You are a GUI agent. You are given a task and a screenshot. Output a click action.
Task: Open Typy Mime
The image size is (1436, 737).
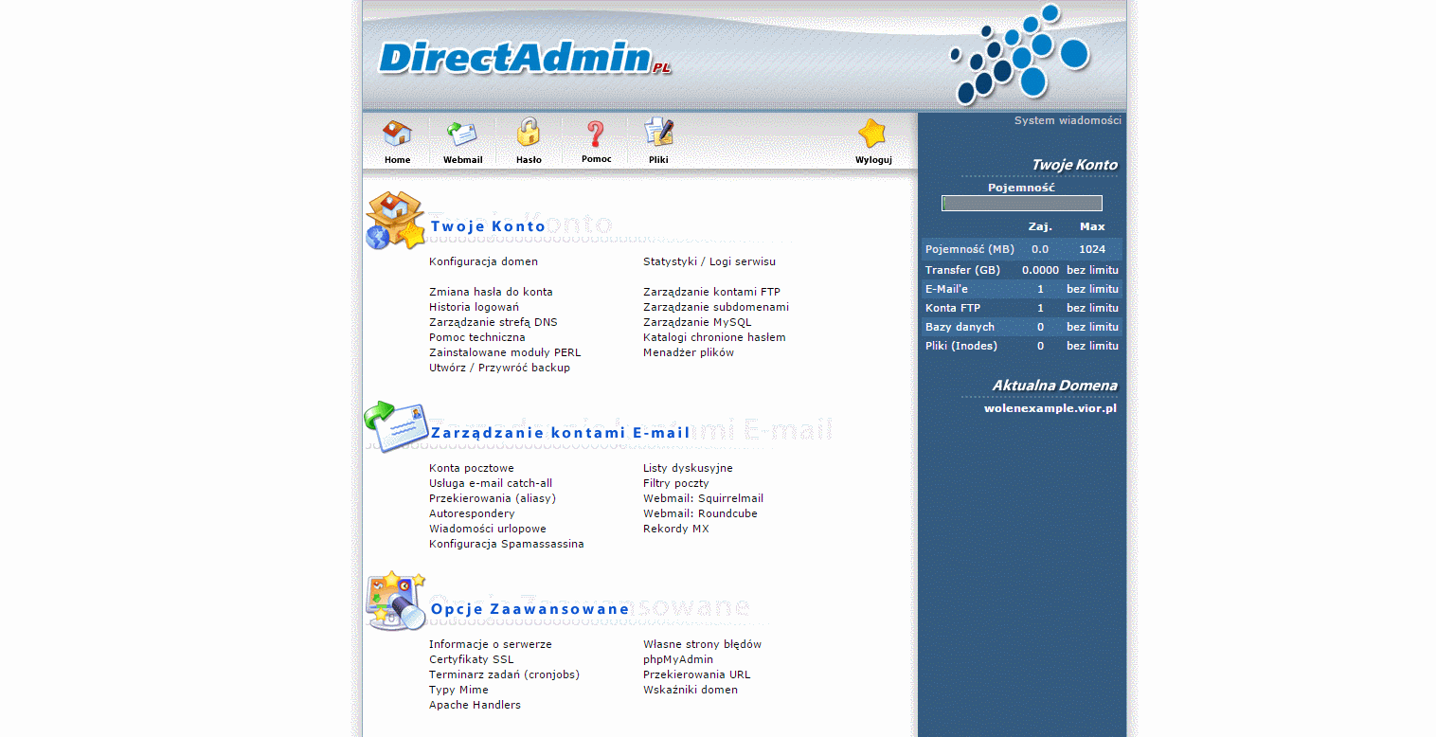point(458,690)
